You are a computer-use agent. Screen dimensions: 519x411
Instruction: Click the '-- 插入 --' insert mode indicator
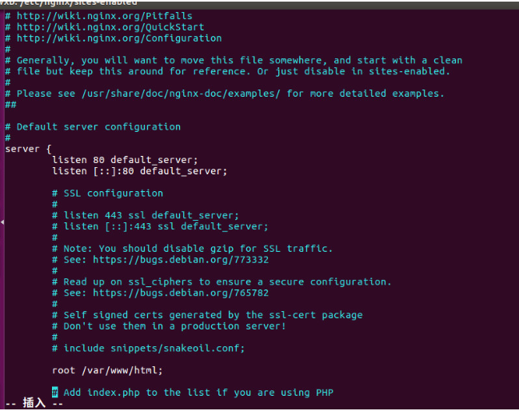[x=34, y=403]
